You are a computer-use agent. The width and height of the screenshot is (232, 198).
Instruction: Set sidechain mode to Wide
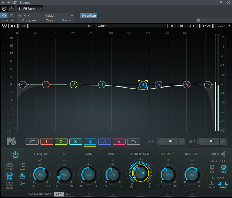tap(223, 185)
